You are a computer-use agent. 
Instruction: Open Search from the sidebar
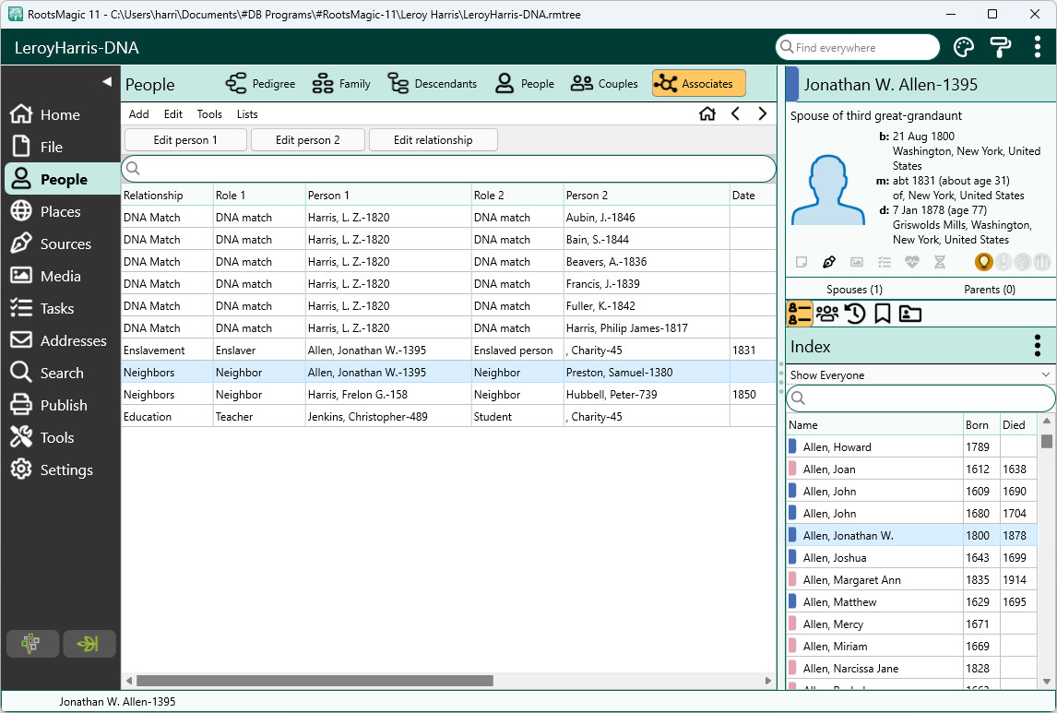pos(47,373)
